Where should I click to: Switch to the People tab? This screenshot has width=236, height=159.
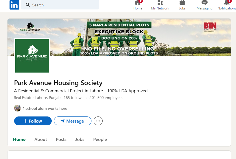tap(100, 139)
